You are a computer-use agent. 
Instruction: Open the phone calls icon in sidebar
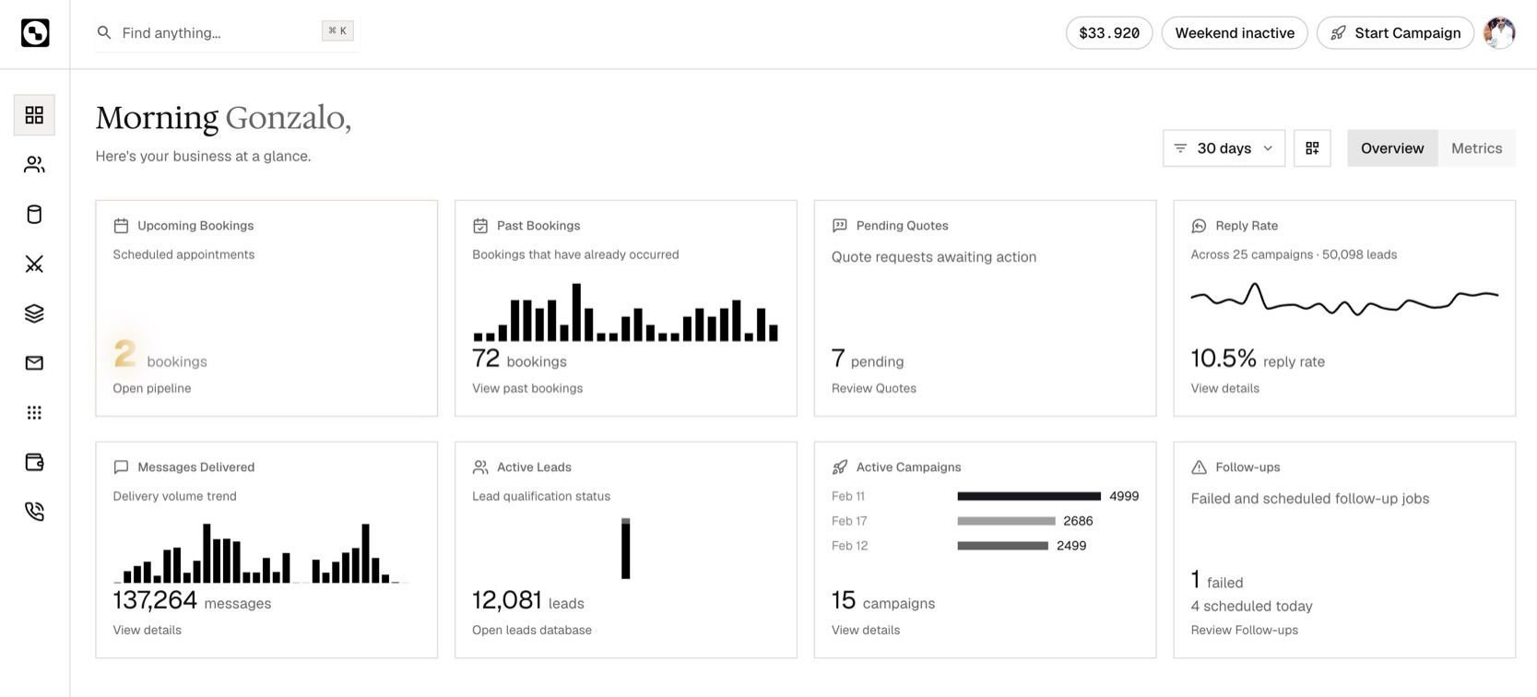pos(34,512)
